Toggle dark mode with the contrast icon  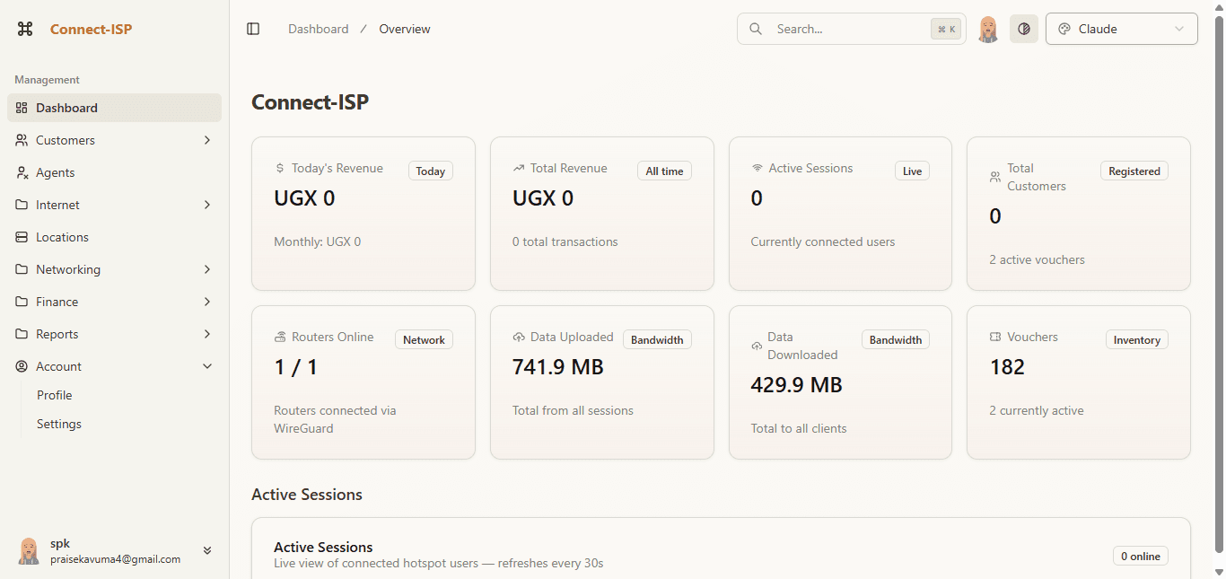point(1023,28)
